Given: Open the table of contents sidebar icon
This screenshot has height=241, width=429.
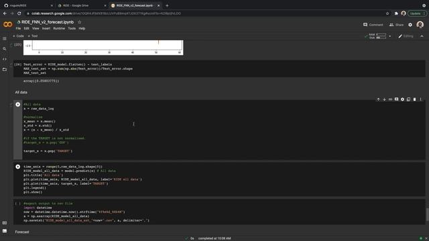Looking at the screenshot, I should tap(5, 39).
